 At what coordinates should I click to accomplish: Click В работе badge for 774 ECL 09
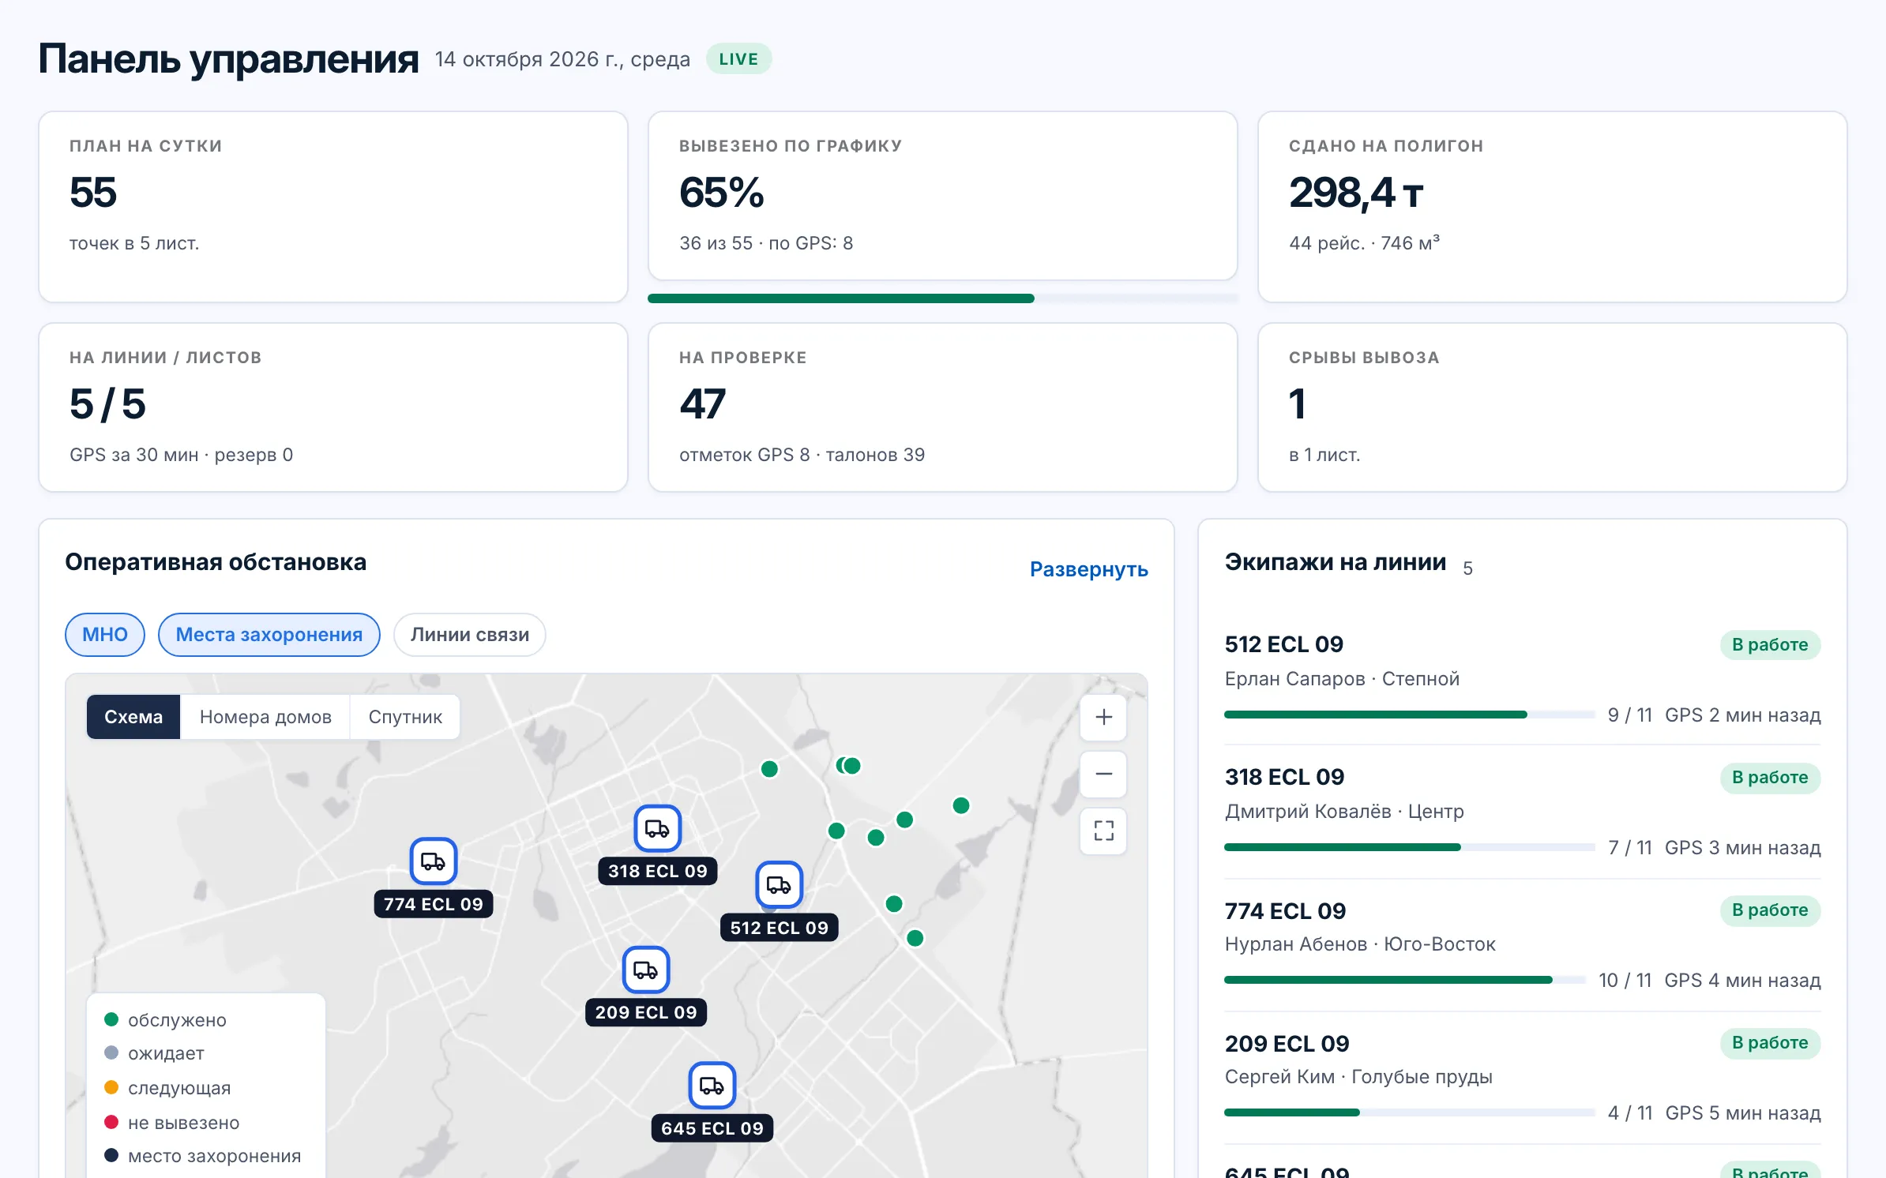click(1770, 910)
